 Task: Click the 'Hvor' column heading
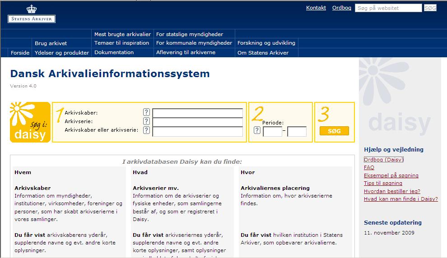tap(248, 172)
